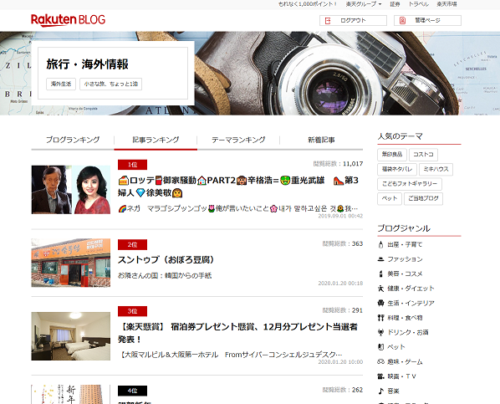The height and width of the screenshot is (404, 500).
Task: Open the 料理・食べ物 fork icon
Action: coord(380,318)
